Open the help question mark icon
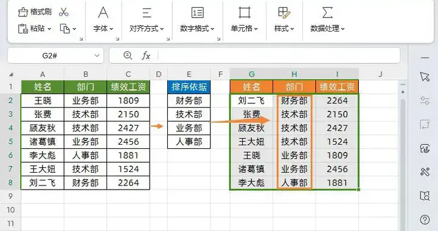Screen dimensions: 438x231 click(425, 220)
